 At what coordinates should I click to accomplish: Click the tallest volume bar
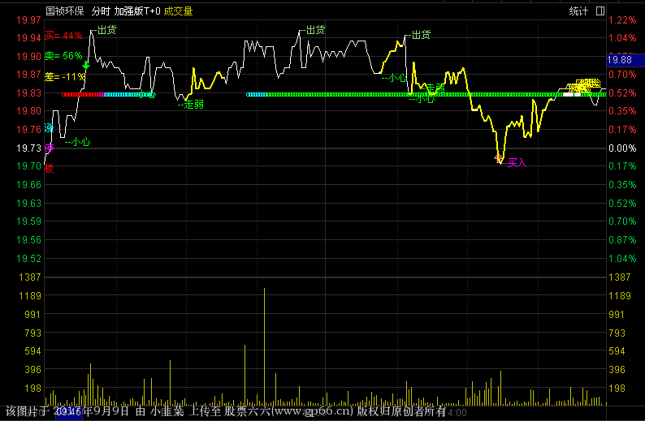coord(264,345)
